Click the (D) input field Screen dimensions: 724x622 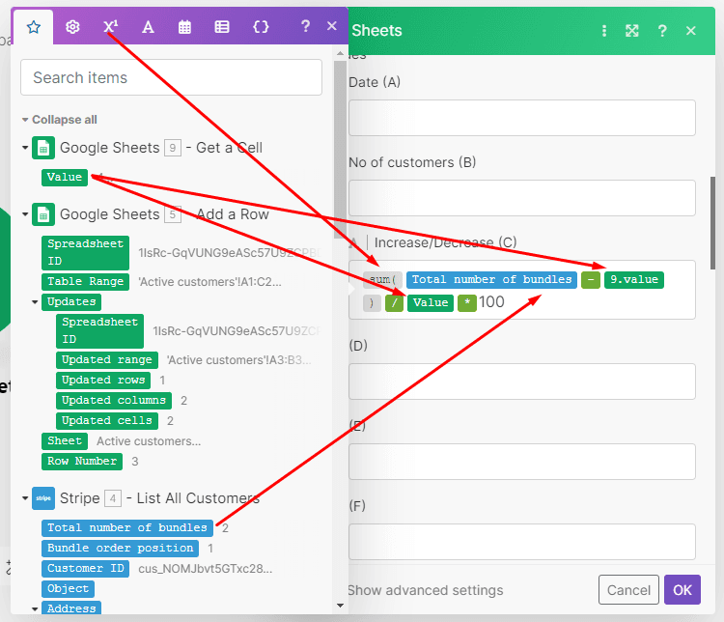click(521, 382)
